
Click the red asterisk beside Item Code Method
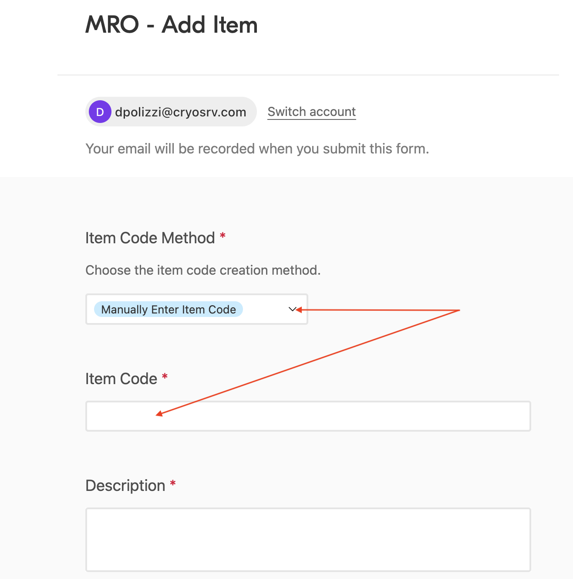pos(222,236)
